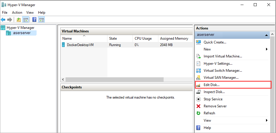Open Hyper-V Settings action
276x133 pixels.
(x=218, y=64)
